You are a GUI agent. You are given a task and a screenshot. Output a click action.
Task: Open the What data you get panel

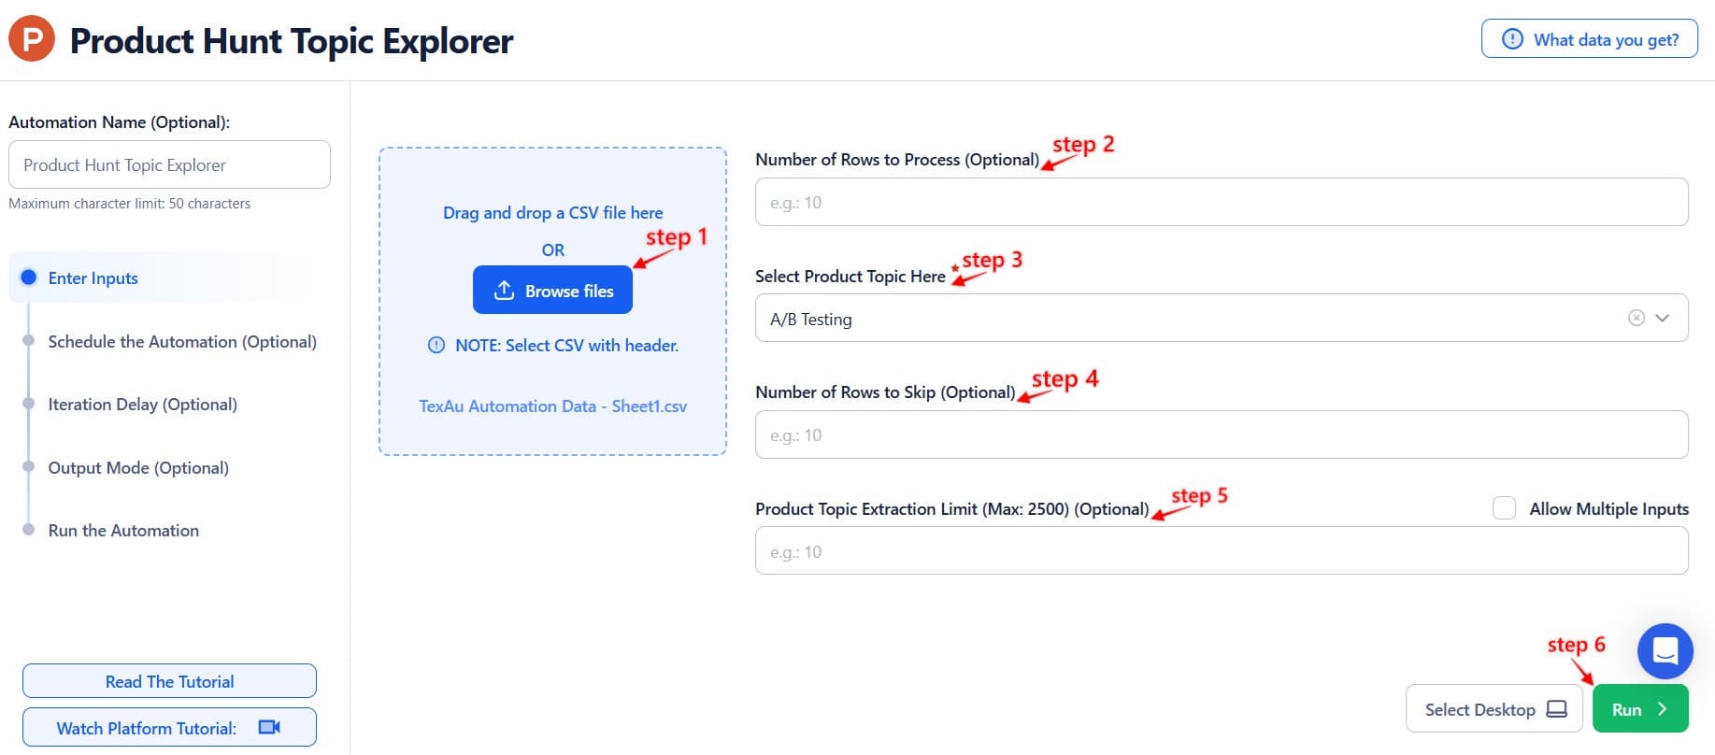pyautogui.click(x=1589, y=39)
